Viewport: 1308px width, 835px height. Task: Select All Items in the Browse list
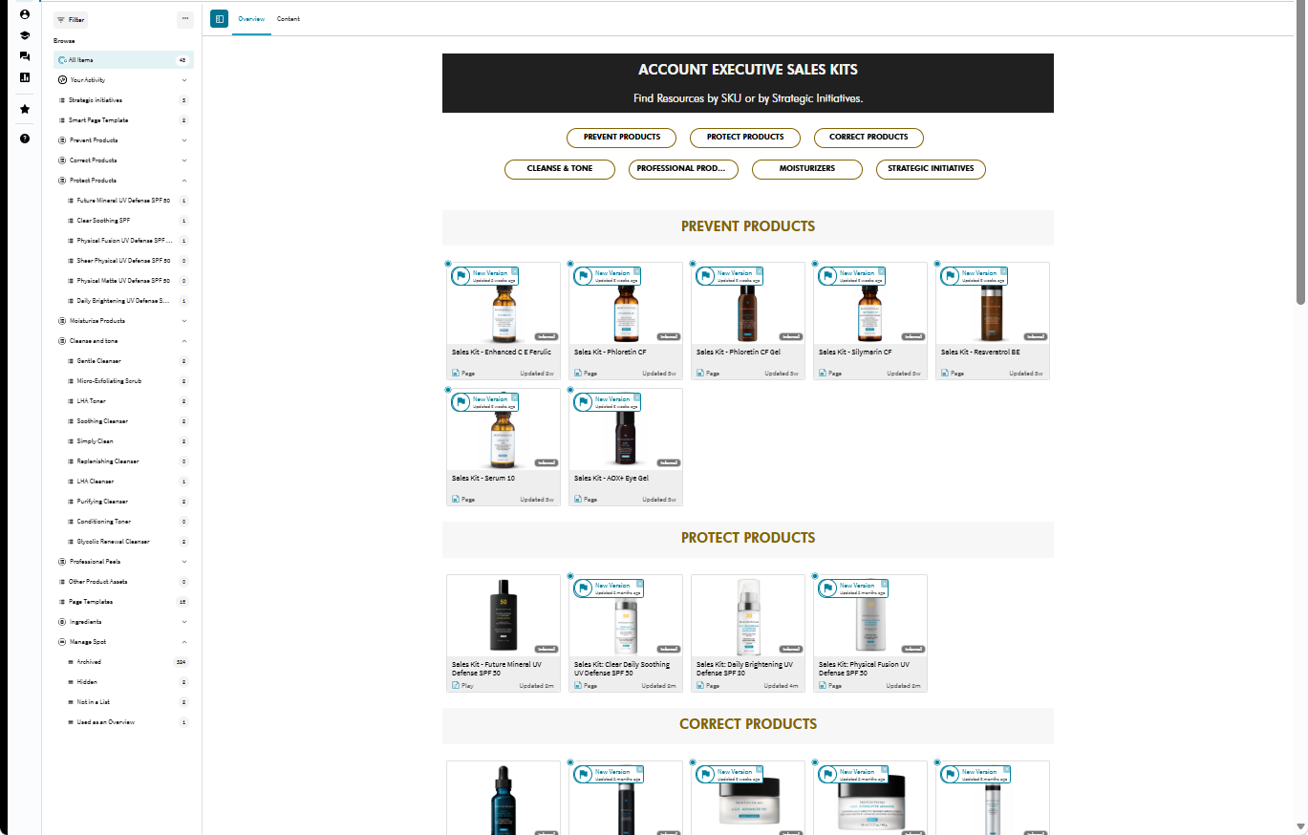(x=124, y=60)
